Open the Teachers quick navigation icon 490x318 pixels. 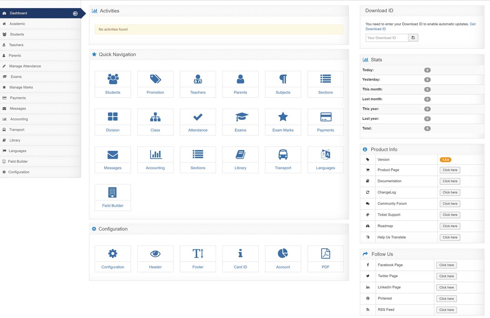click(x=198, y=79)
